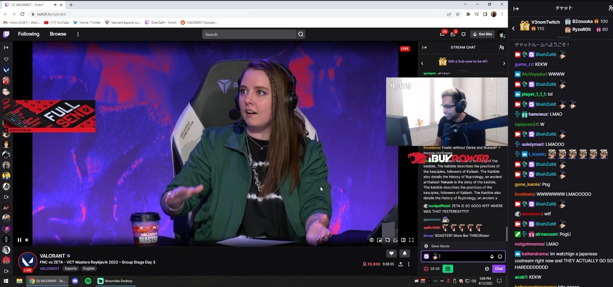Open the VALORANT channel avatar
Viewport: 613px width, 287px height.
click(27, 261)
